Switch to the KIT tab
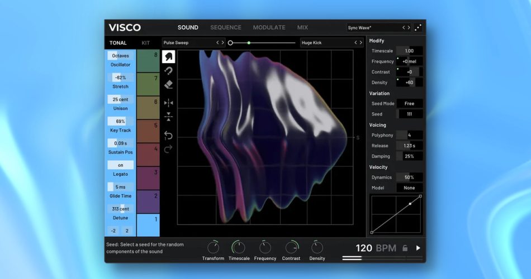This screenshot has height=279, width=531. (146, 43)
